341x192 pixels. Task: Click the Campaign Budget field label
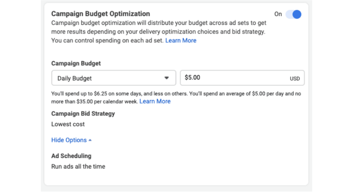coord(76,63)
